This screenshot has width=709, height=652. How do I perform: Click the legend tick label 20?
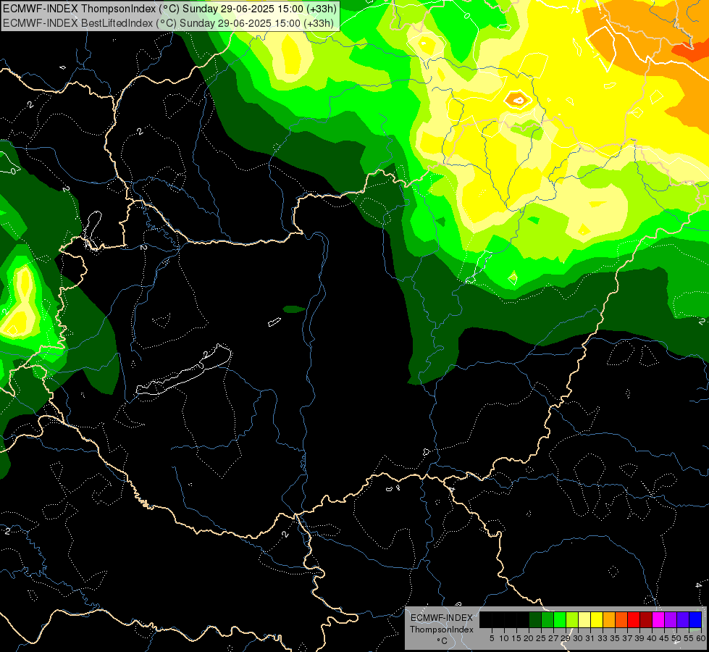pos(529,638)
